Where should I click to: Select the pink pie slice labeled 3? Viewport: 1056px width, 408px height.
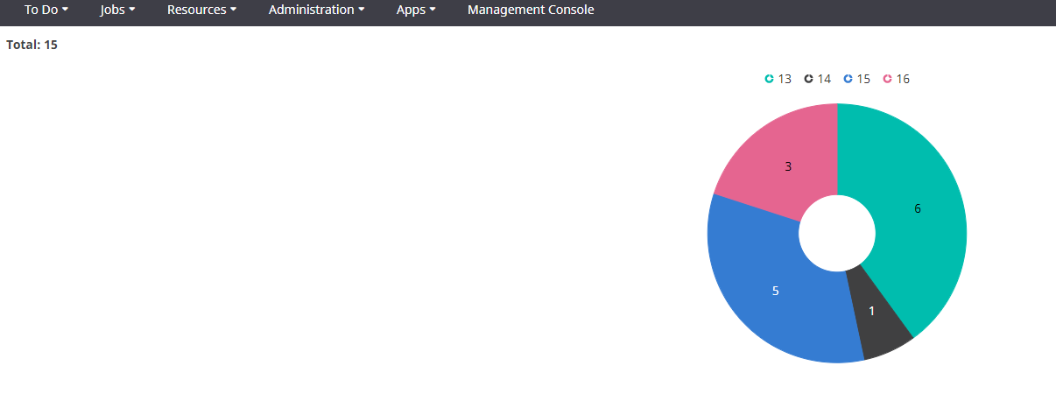click(788, 165)
